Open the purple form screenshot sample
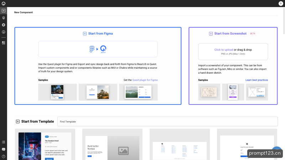285x160 pixels. 233,92
